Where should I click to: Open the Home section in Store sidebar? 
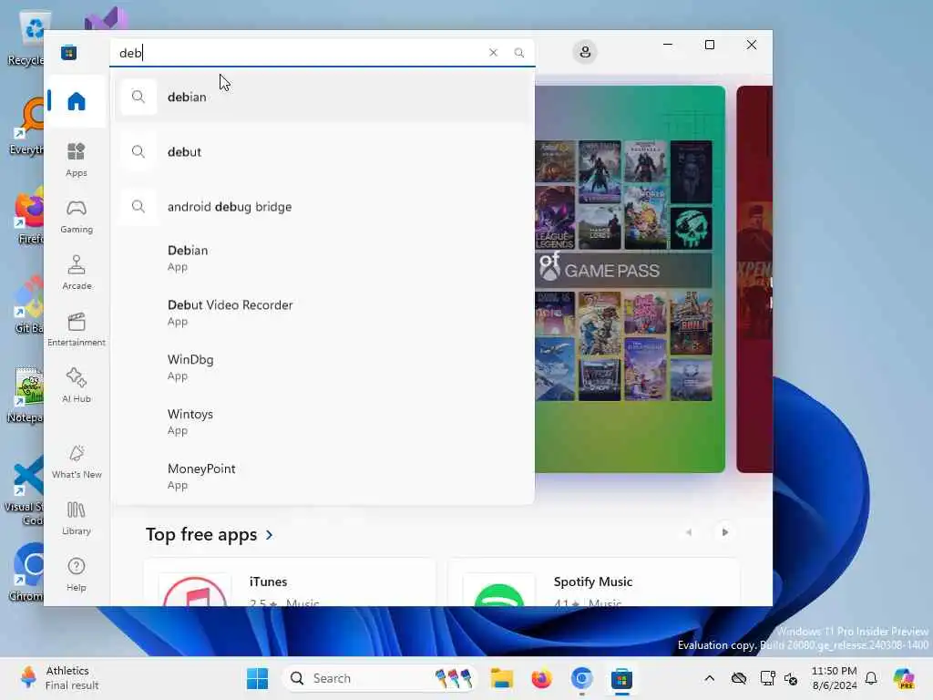pyautogui.click(x=77, y=101)
